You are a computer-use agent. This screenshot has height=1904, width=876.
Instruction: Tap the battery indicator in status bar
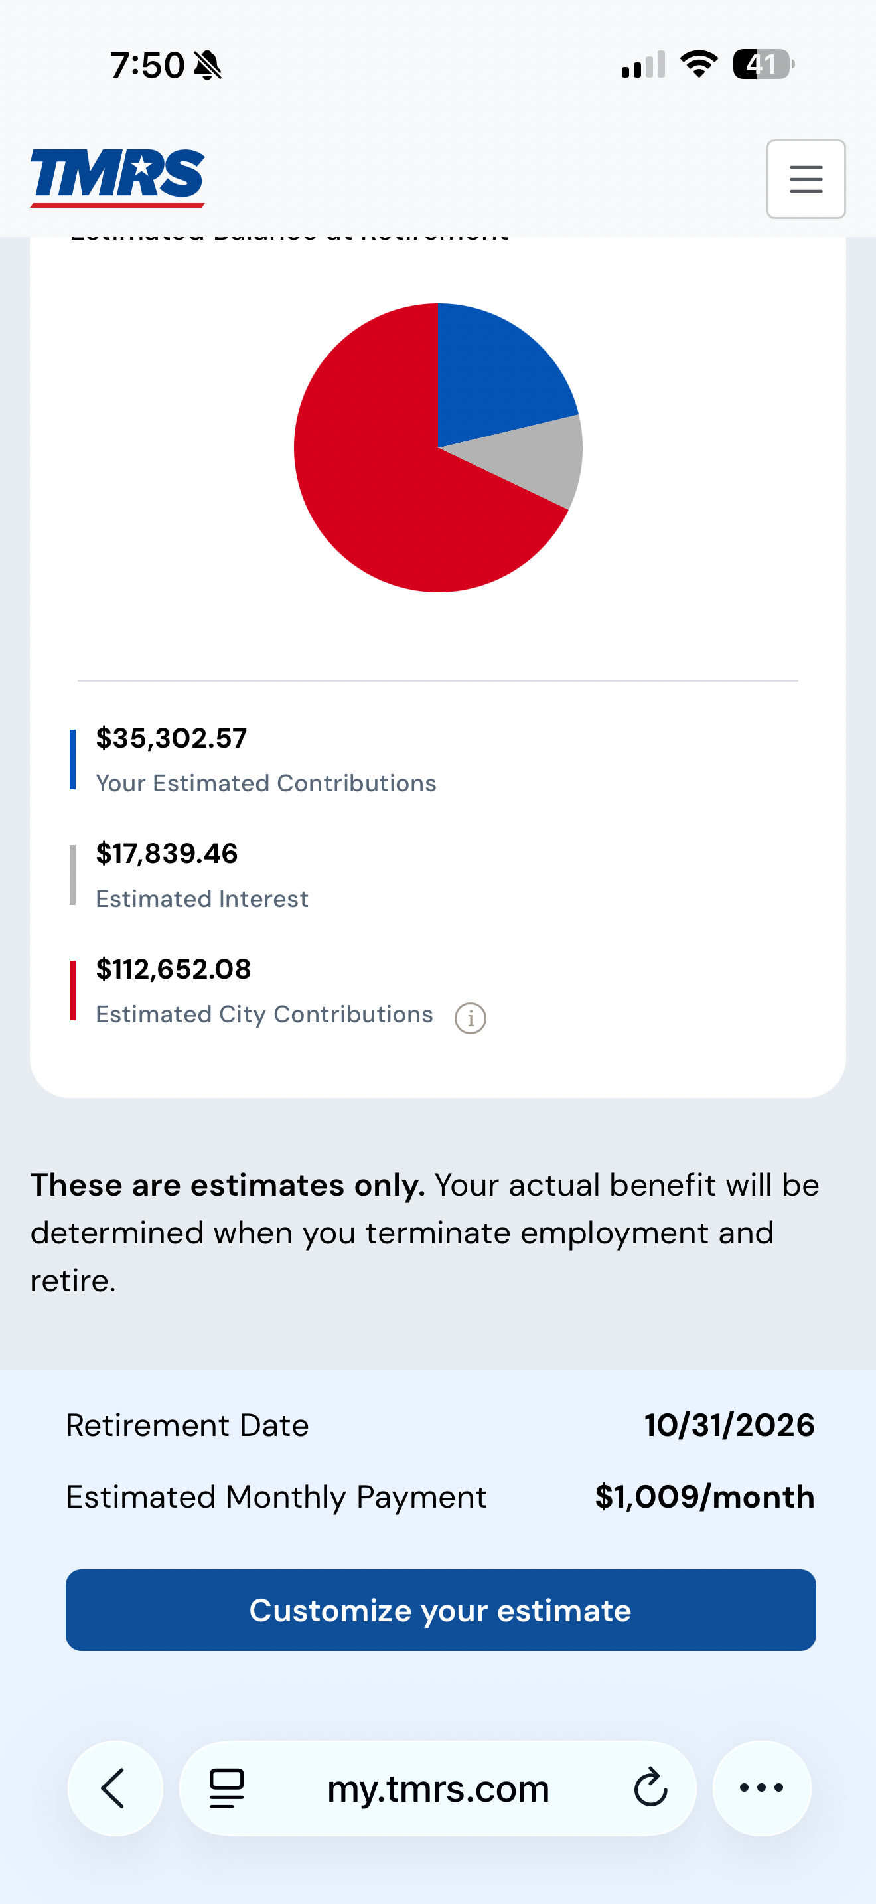click(x=763, y=64)
